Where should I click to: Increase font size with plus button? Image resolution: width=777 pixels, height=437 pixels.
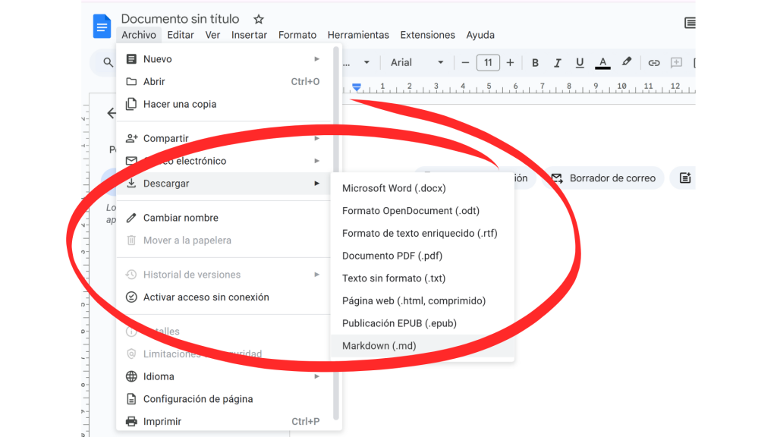coord(510,63)
